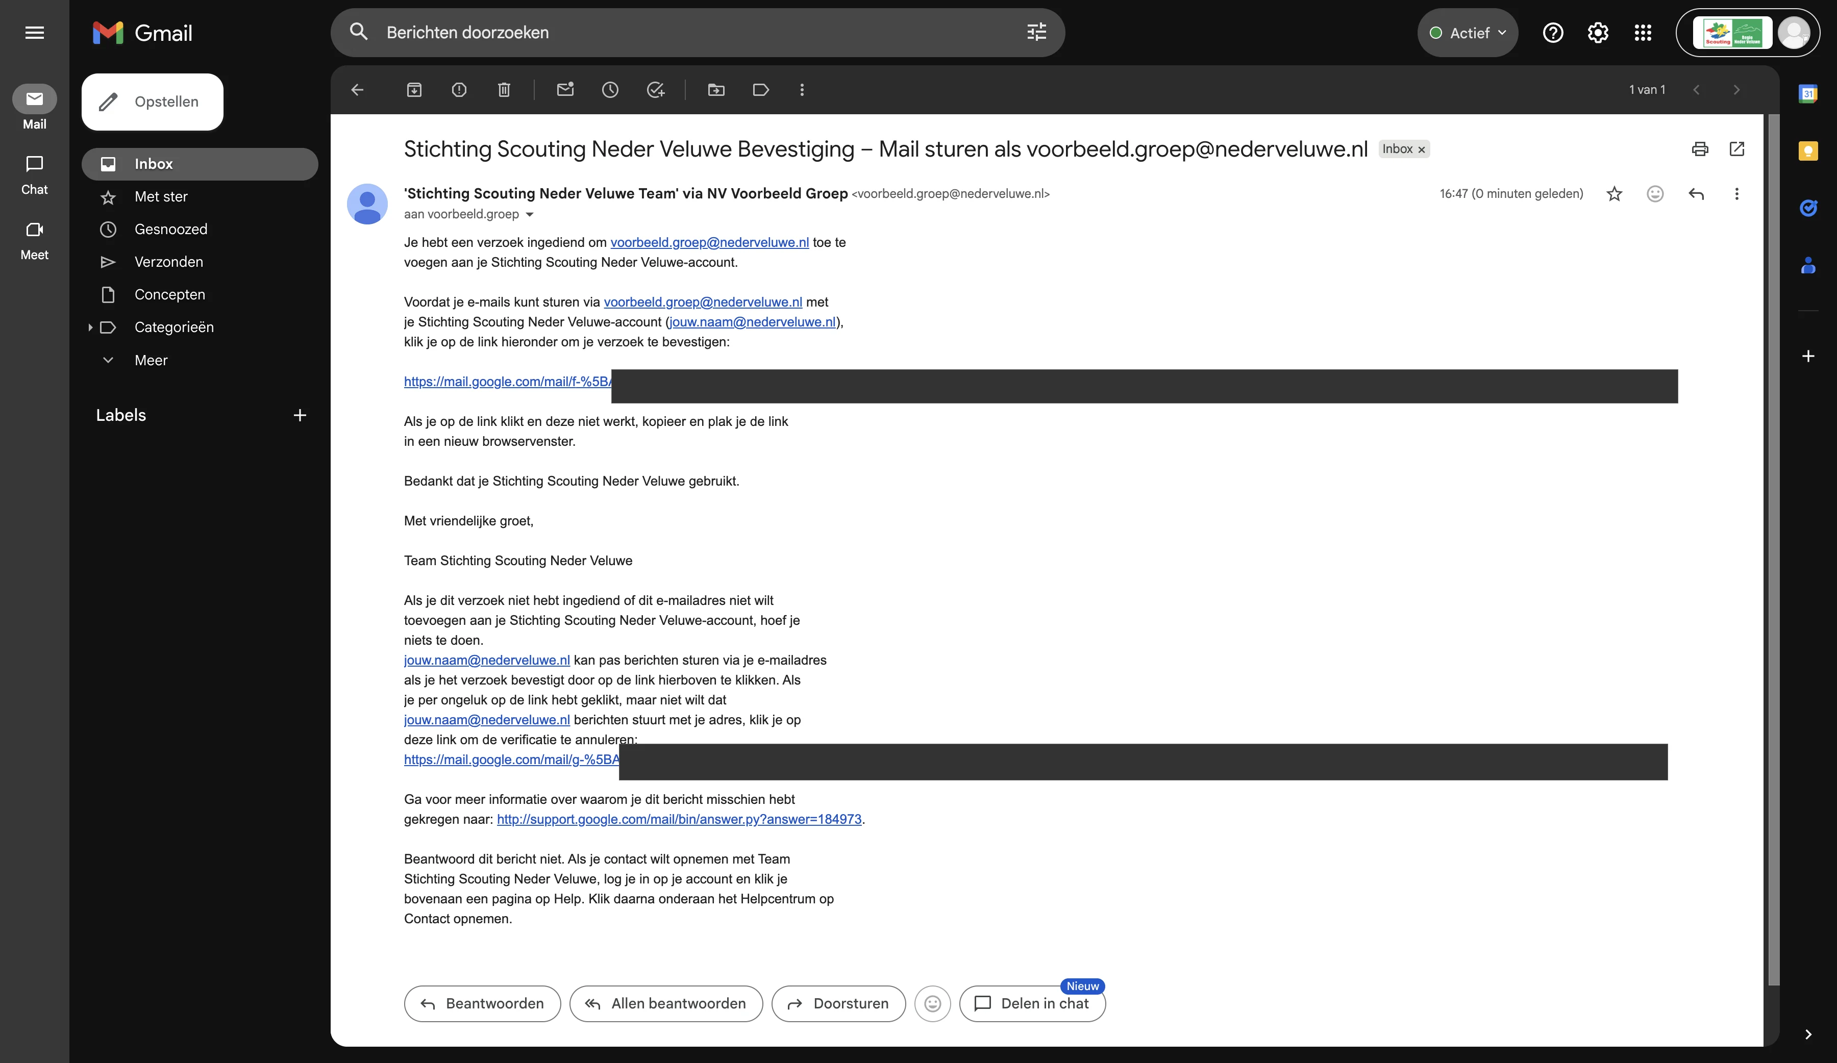Print this email
This screenshot has height=1063, width=1837.
coord(1700,148)
